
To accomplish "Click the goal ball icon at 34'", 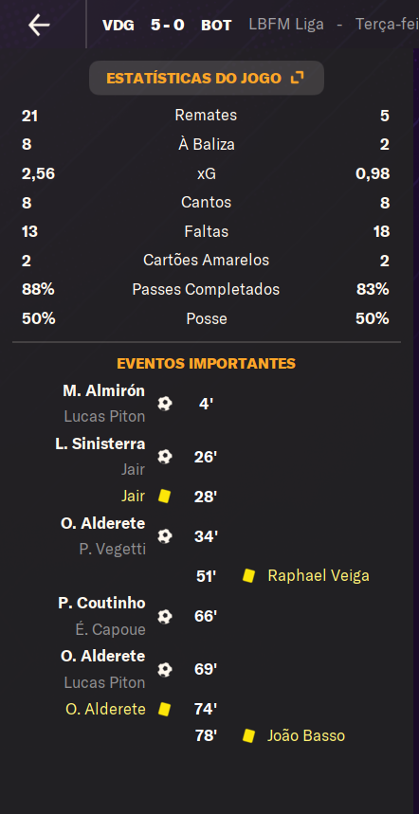I will (165, 536).
